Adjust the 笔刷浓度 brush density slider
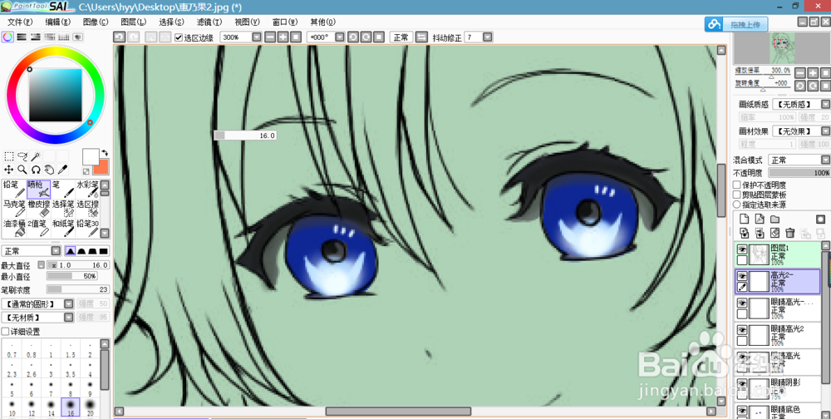 (x=78, y=289)
